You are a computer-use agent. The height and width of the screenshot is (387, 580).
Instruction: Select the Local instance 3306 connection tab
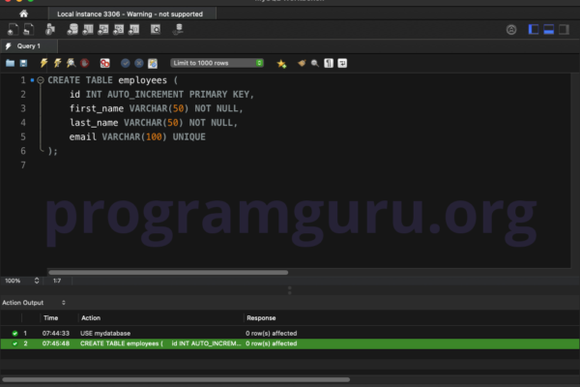tap(132, 15)
